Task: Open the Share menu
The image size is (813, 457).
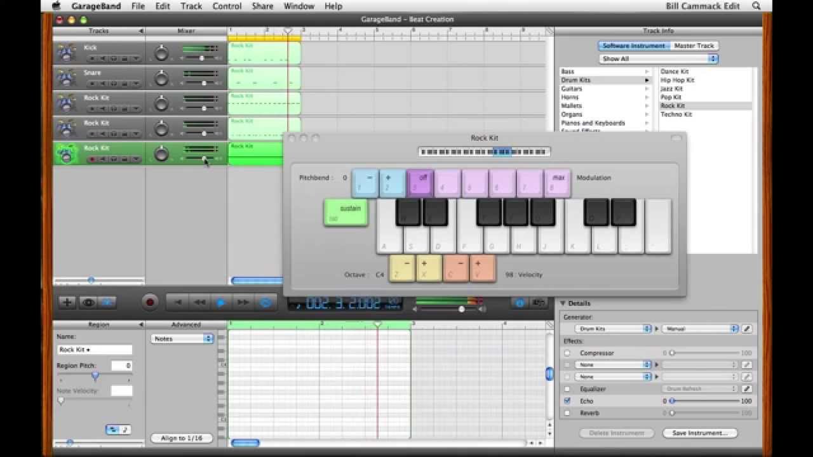Action: [262, 6]
